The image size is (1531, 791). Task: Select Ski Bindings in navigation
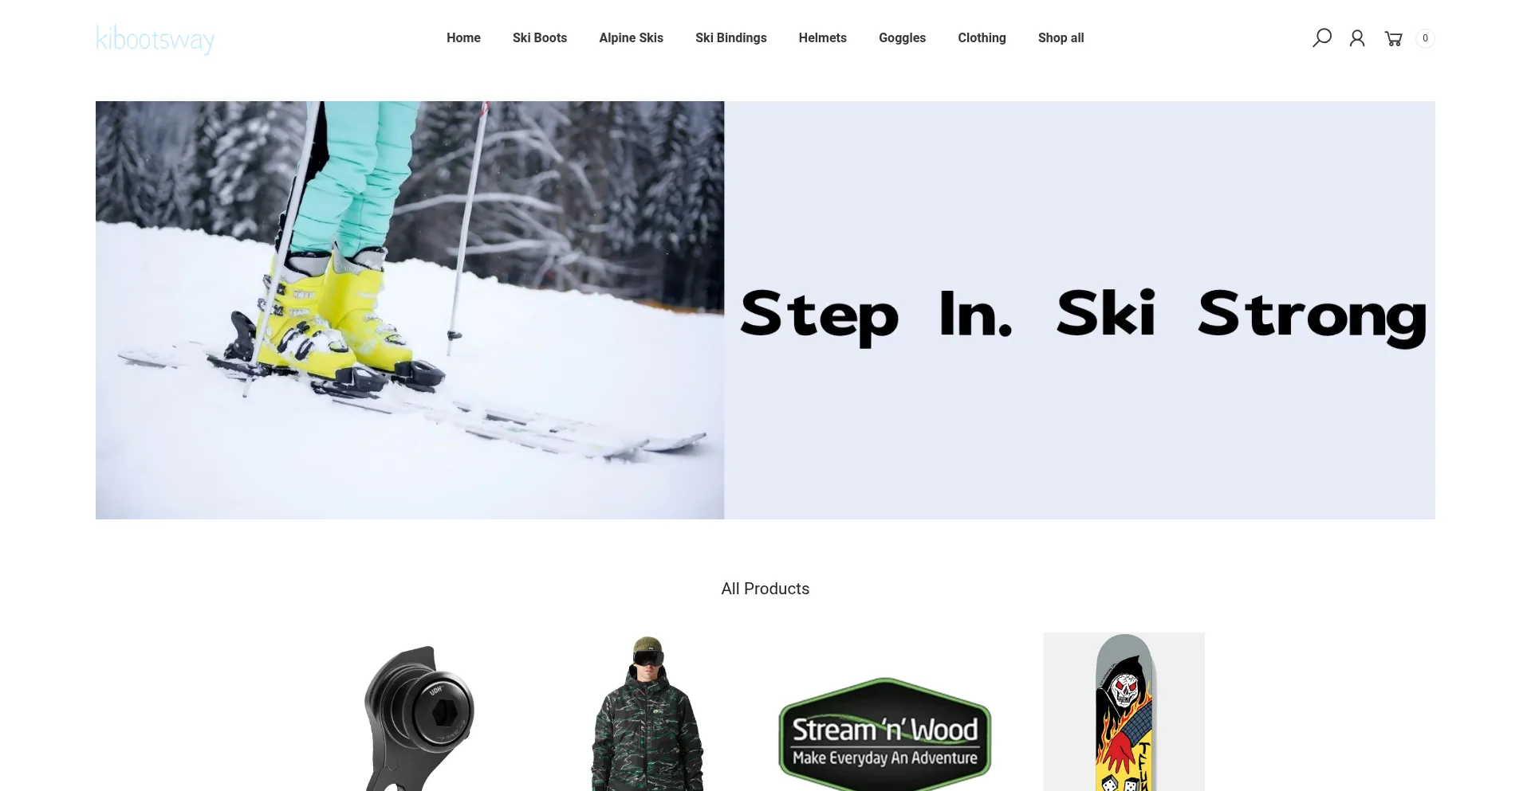(731, 37)
